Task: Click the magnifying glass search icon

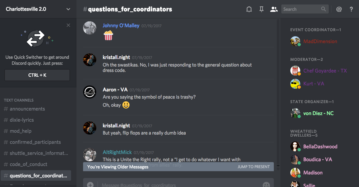Action: (x=323, y=9)
